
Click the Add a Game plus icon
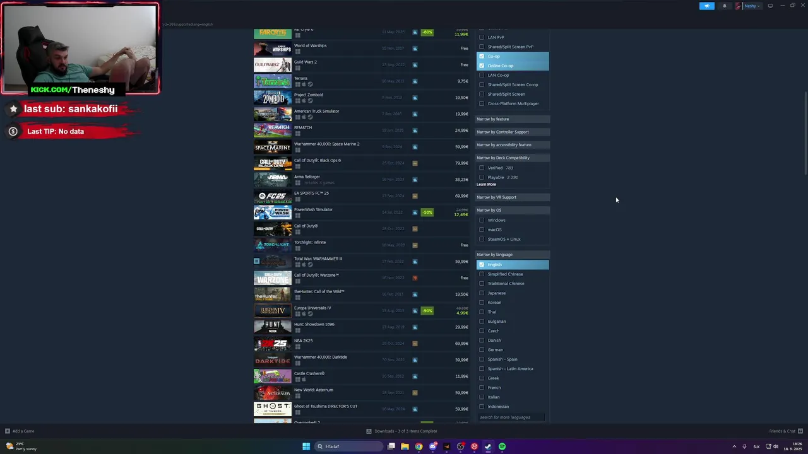pos(8,431)
